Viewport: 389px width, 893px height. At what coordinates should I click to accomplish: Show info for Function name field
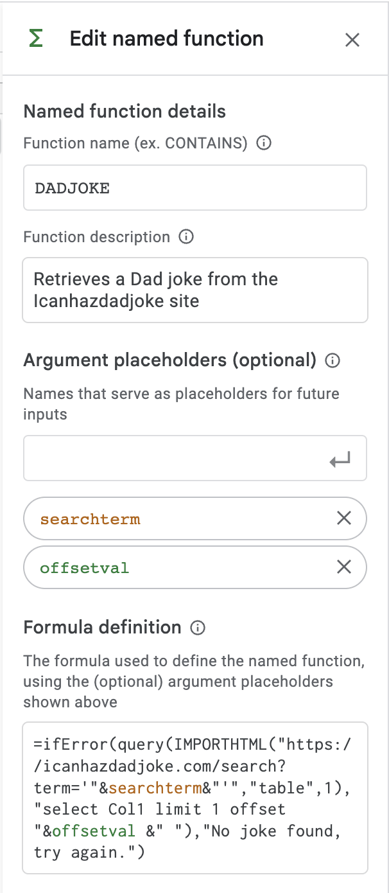coord(263,143)
